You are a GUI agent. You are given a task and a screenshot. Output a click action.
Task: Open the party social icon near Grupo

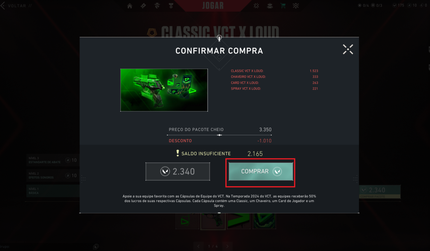point(96,246)
